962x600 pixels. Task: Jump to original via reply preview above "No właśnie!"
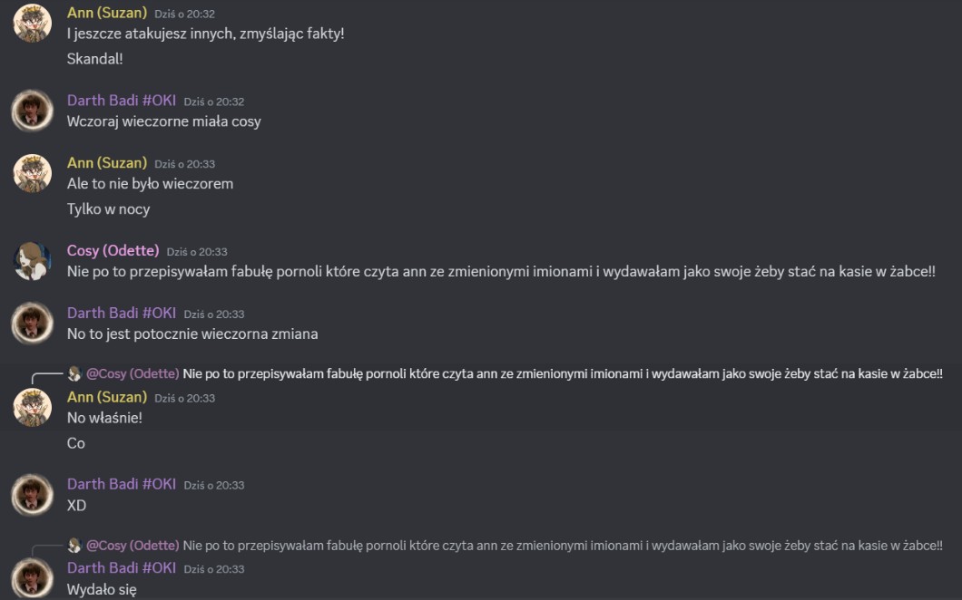563,373
